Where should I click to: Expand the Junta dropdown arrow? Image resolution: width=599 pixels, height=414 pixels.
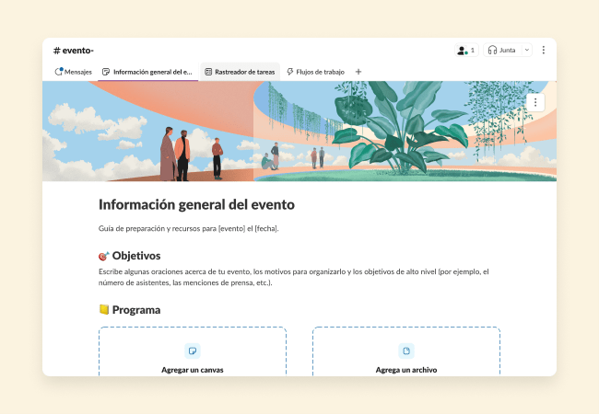(x=527, y=51)
